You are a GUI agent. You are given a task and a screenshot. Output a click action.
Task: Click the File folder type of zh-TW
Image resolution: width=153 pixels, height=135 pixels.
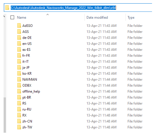(135, 127)
